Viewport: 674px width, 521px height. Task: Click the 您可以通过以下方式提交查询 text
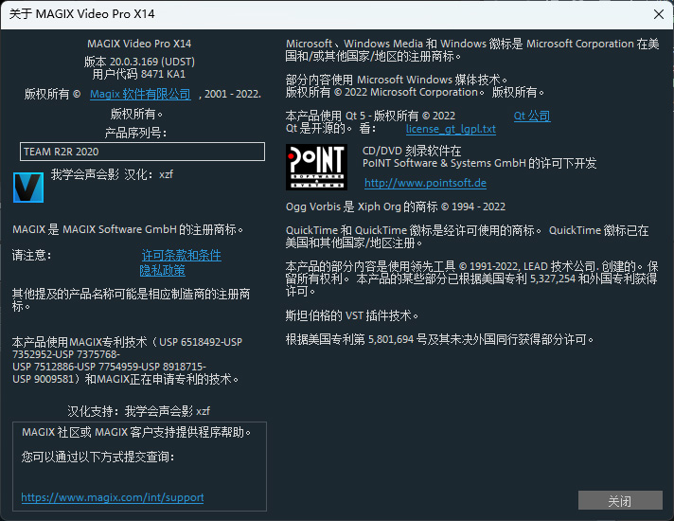coord(98,457)
